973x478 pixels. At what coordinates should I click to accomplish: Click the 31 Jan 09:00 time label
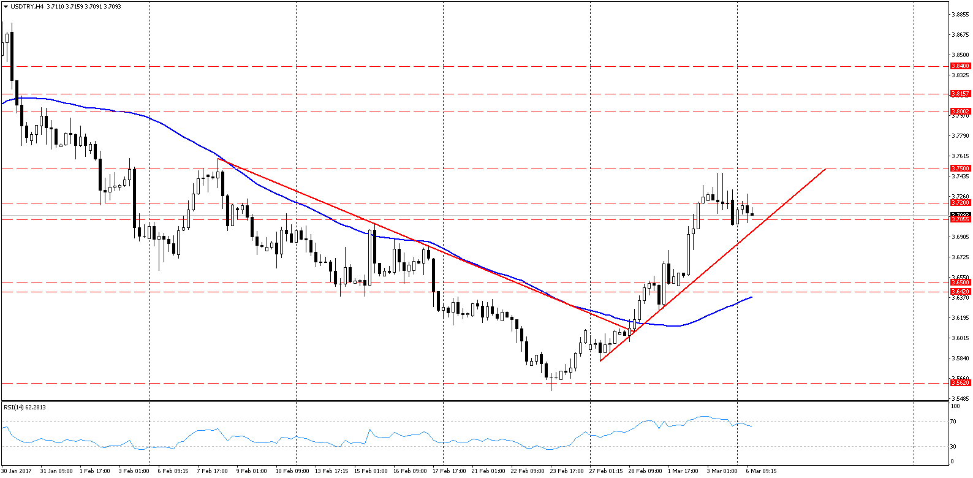pyautogui.click(x=56, y=471)
